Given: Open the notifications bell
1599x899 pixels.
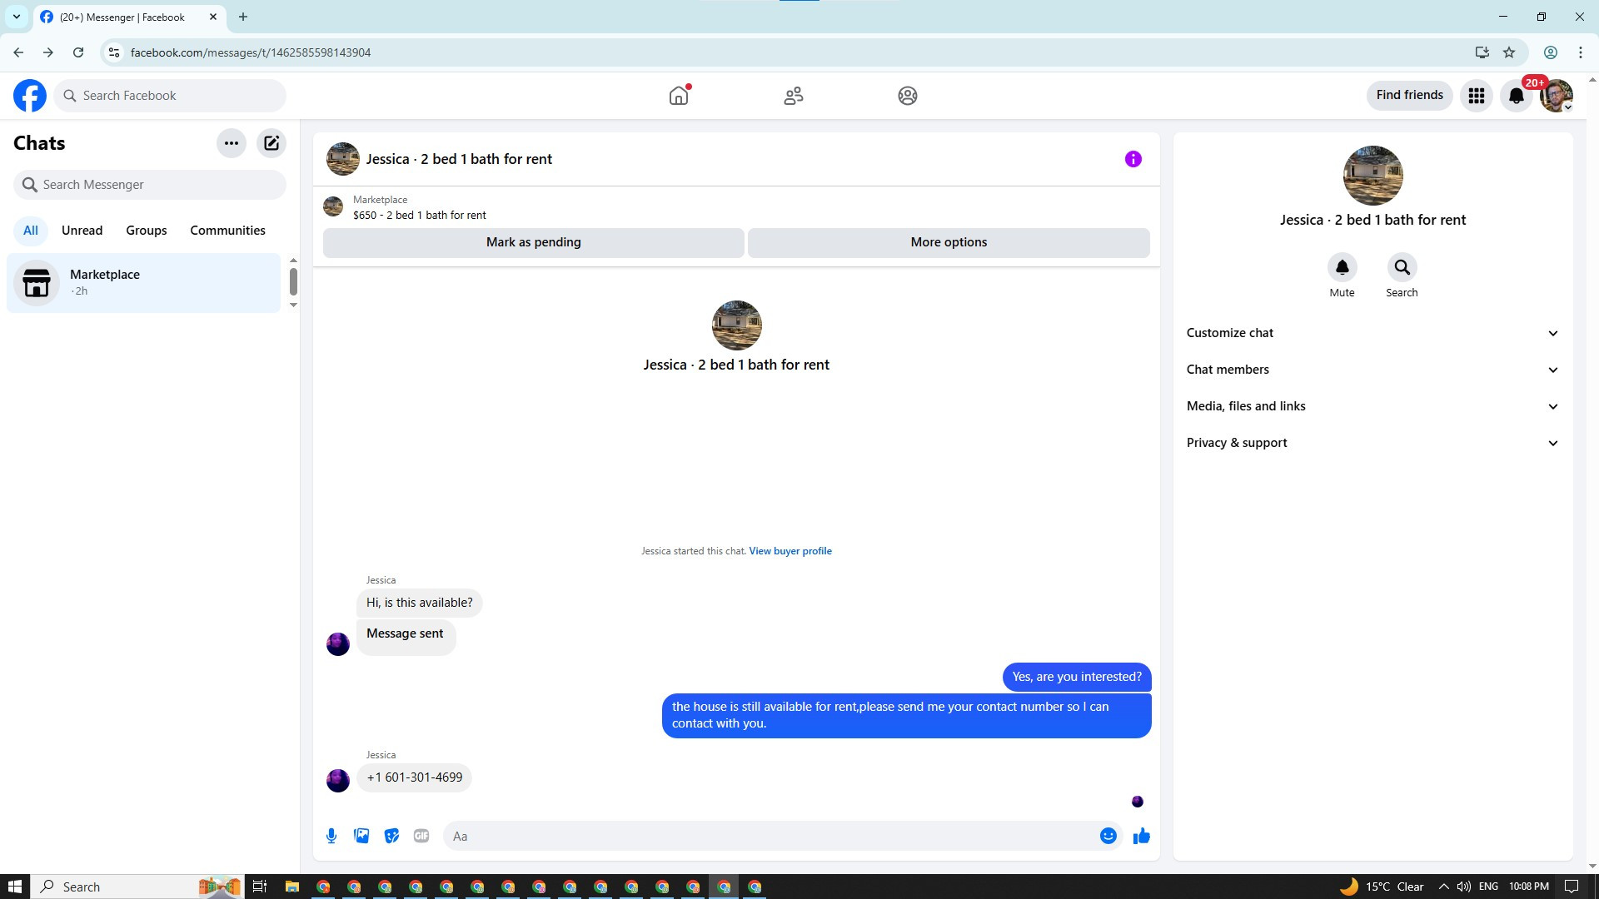Looking at the screenshot, I should point(1517,96).
